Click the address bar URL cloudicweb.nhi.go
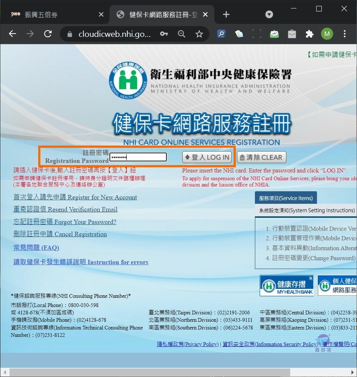 coord(115,34)
